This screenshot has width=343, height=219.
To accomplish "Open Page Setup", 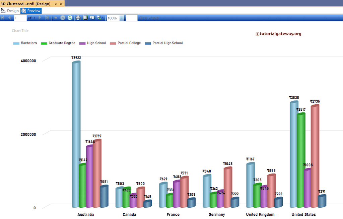I will [85, 18].
